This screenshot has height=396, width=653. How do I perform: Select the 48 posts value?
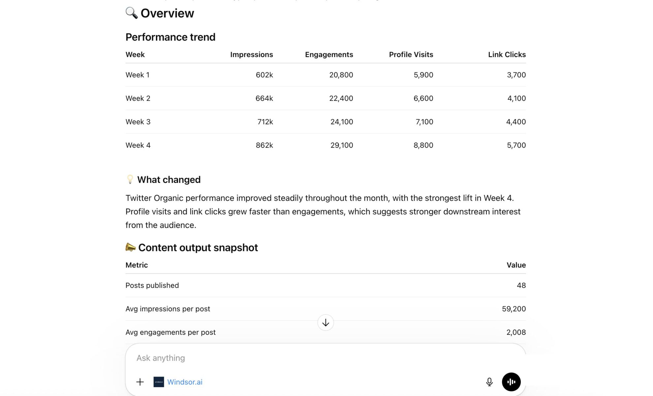click(x=521, y=285)
